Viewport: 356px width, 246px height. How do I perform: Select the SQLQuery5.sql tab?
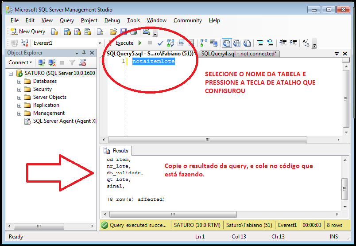click(x=150, y=54)
